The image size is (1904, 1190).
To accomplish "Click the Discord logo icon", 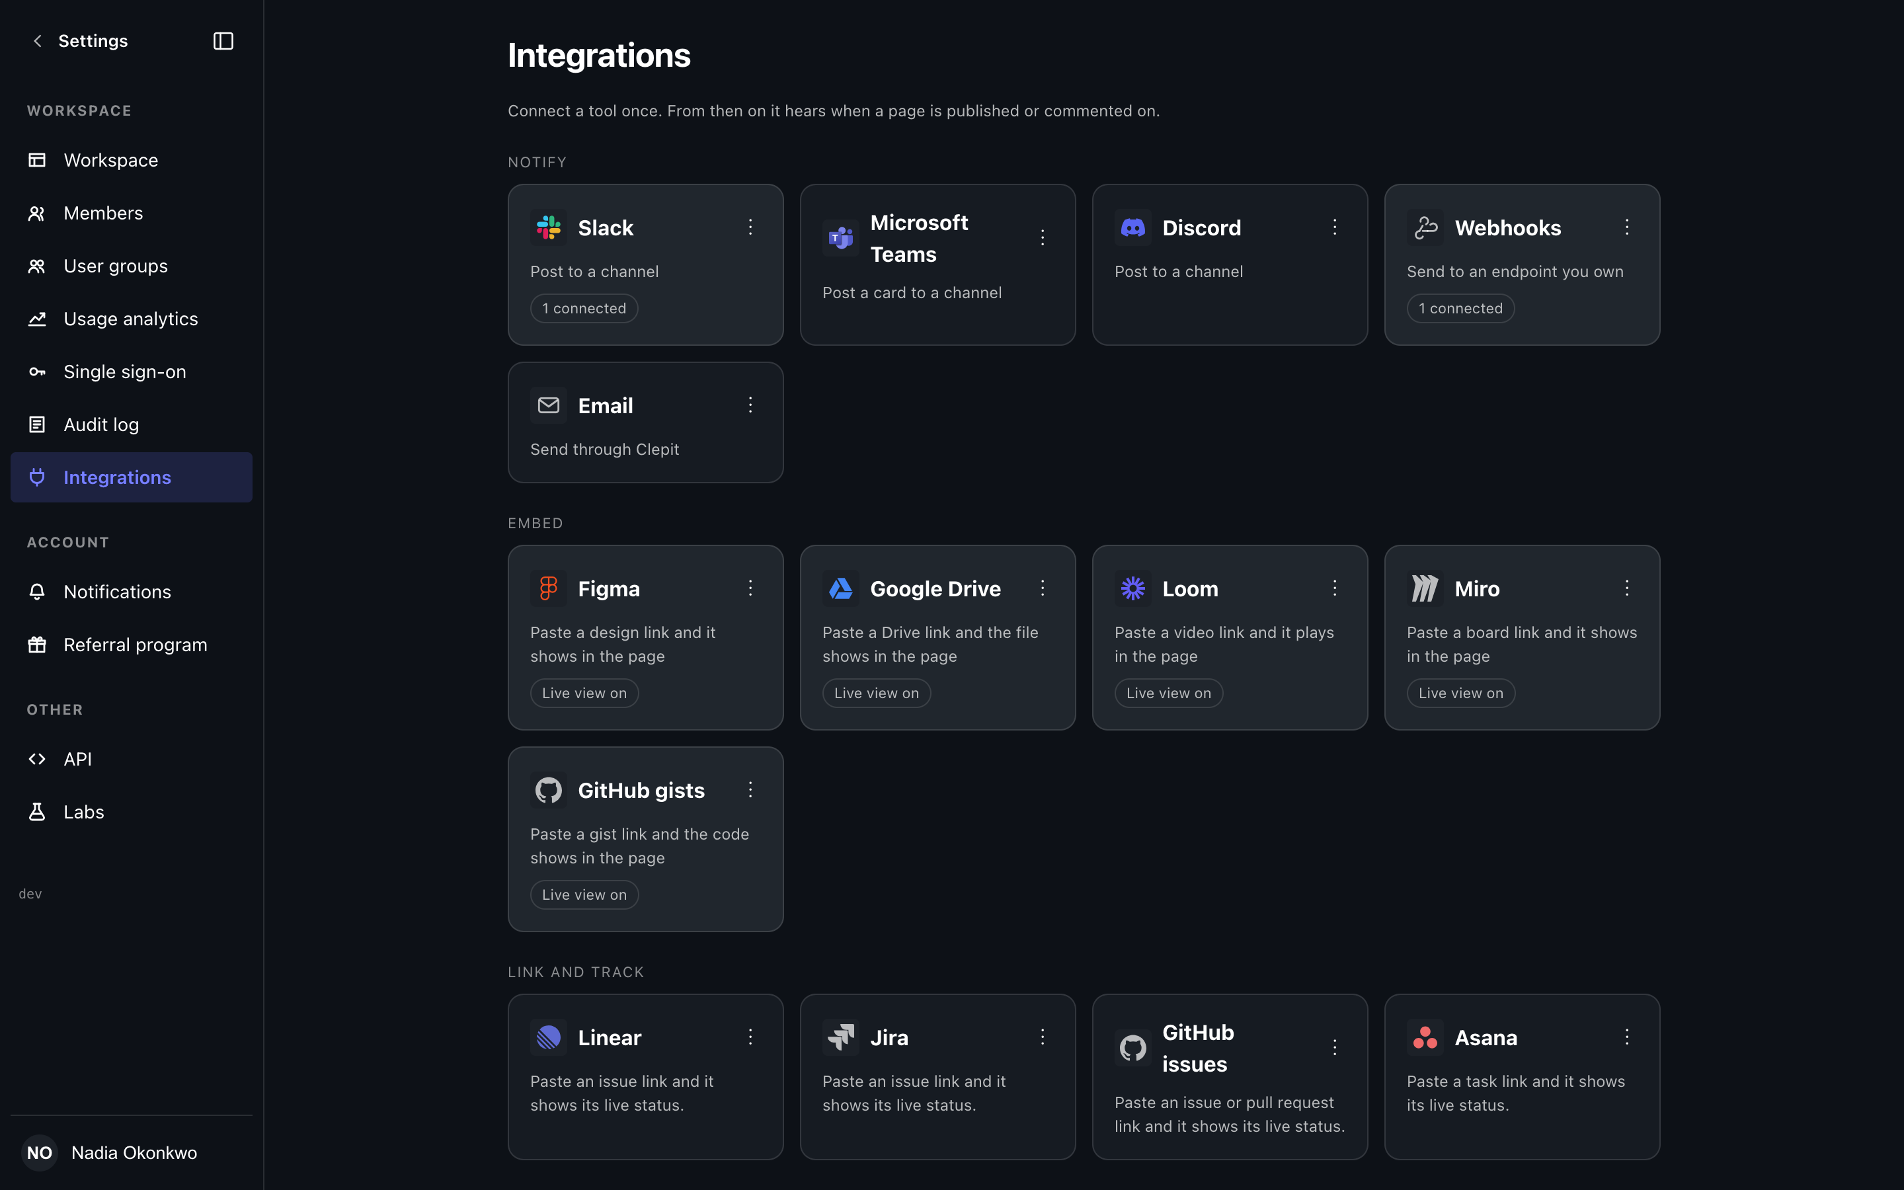I will [x=1133, y=227].
